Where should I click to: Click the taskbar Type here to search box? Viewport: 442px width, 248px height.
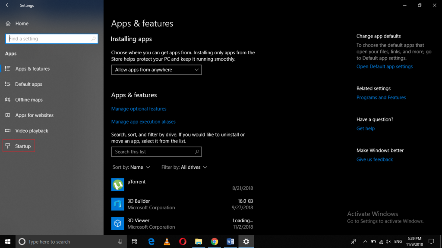pyautogui.click(x=71, y=242)
